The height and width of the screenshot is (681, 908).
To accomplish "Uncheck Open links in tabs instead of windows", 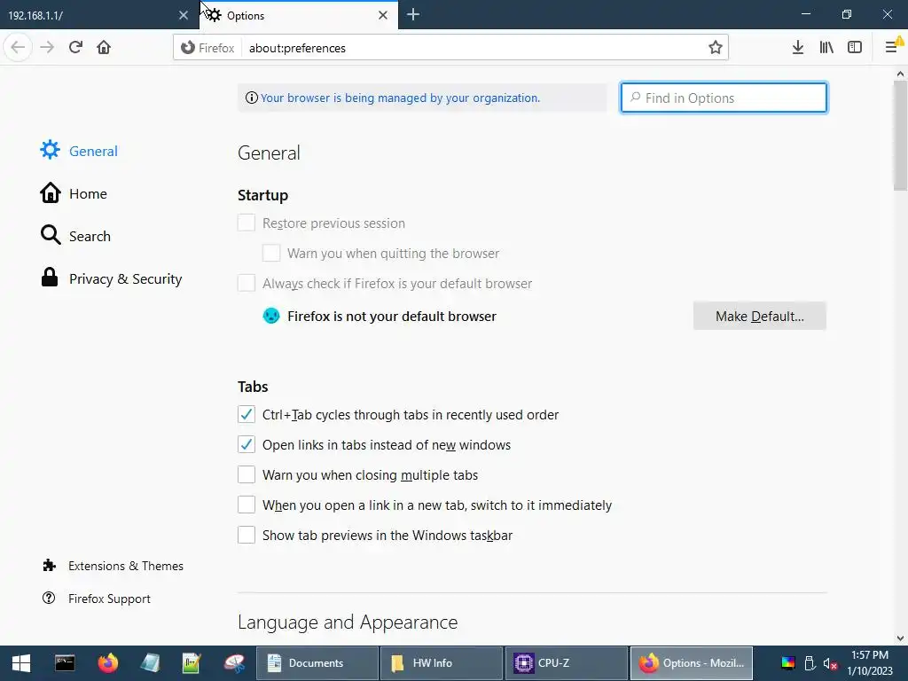I will click(247, 445).
